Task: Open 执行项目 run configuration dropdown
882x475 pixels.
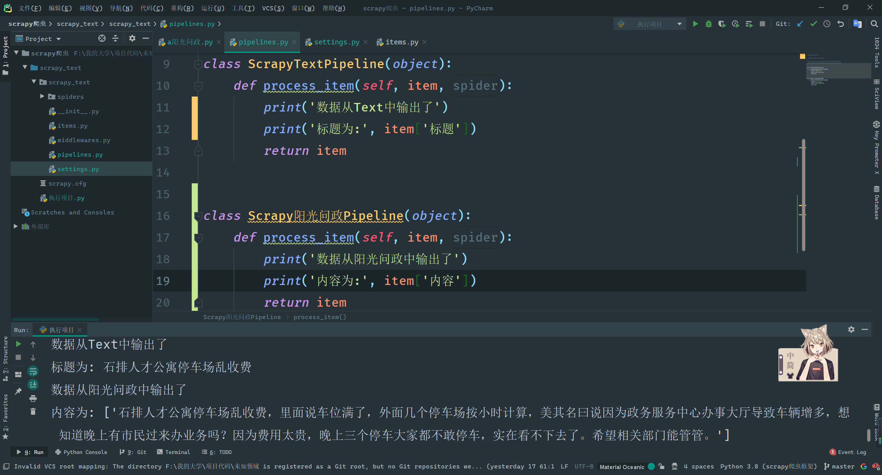Action: click(x=649, y=24)
